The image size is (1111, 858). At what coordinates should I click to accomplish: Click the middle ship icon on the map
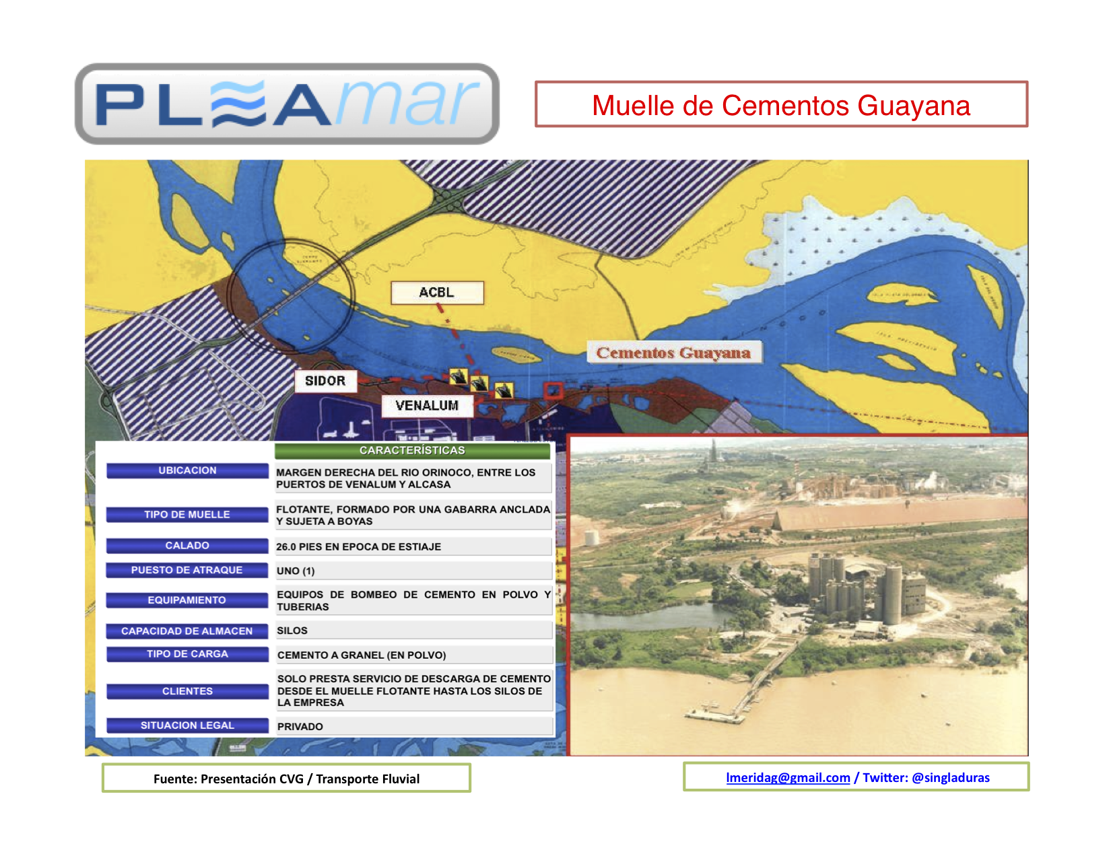point(479,384)
